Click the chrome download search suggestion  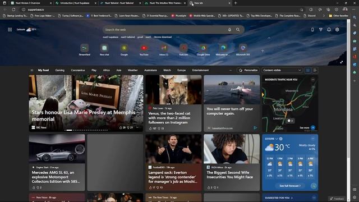163,37
